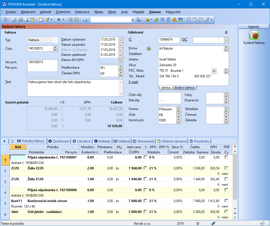Click the print icon in toolbar
The width and height of the screenshot is (270, 226).
click(x=20, y=19)
